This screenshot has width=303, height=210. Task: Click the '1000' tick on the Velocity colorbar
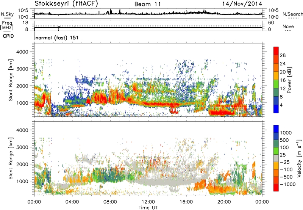click(286, 133)
